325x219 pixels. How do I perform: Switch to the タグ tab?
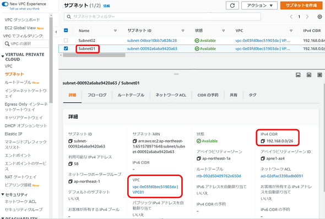coord(252,95)
